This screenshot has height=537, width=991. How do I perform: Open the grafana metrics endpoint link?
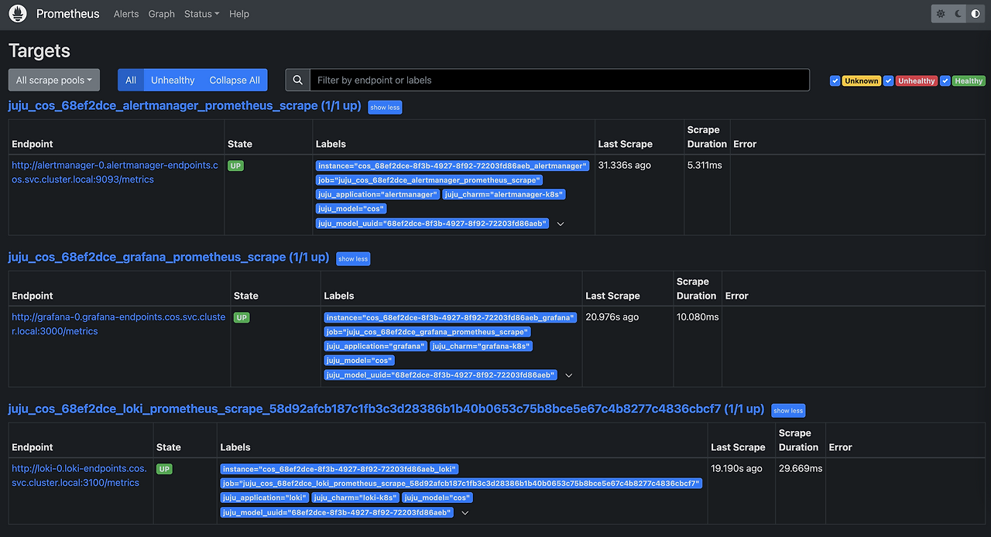(x=118, y=324)
